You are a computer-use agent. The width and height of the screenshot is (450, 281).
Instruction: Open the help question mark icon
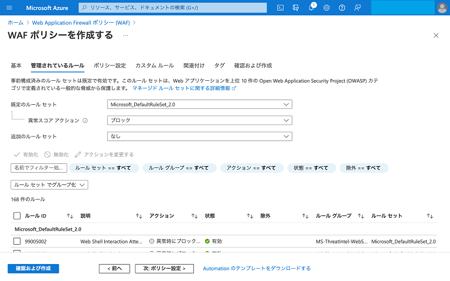click(x=342, y=8)
